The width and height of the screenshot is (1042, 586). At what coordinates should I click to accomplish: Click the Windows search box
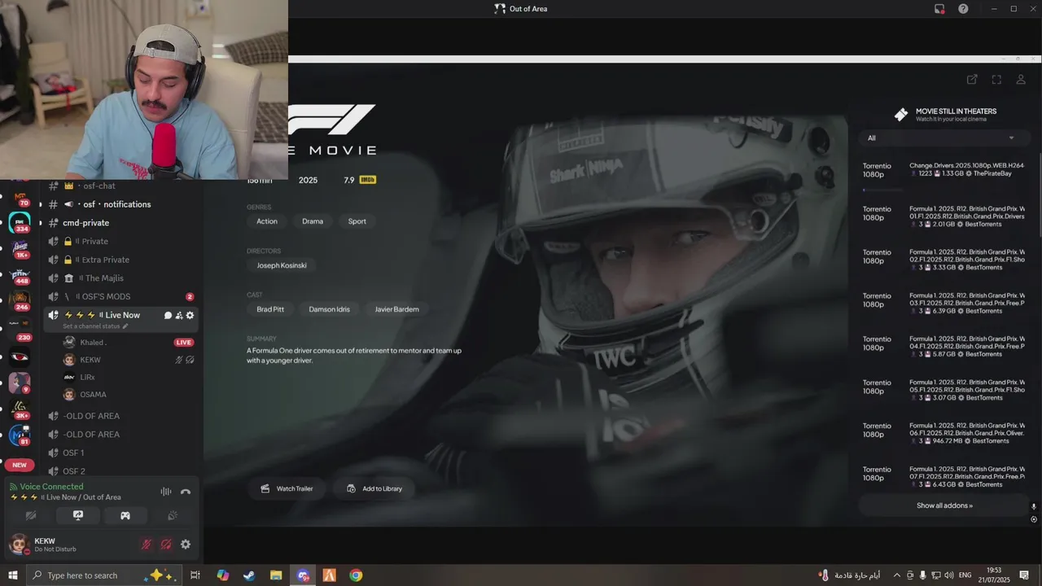[105, 575]
